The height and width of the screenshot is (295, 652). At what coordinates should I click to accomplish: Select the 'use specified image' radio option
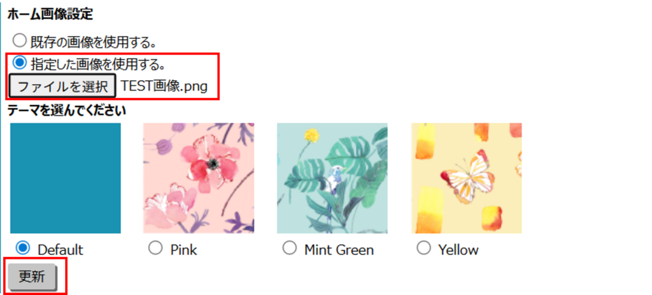point(20,63)
